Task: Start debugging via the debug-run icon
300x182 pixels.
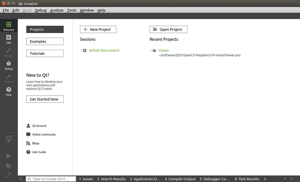Action: point(9,166)
